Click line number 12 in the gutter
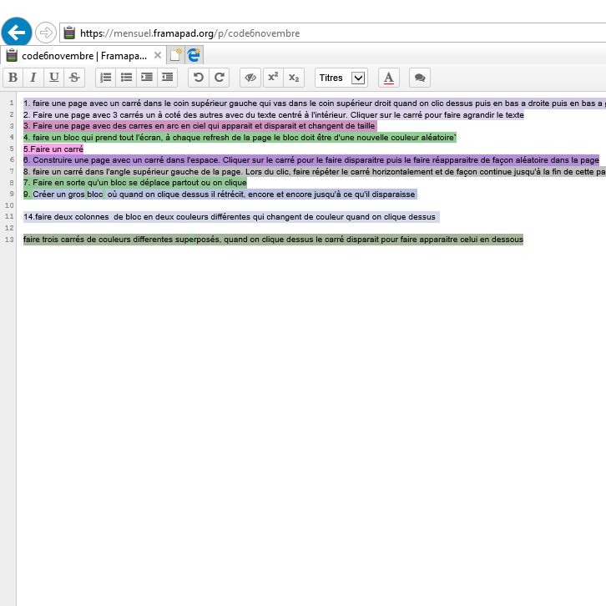The width and height of the screenshot is (606, 606). tap(9, 228)
